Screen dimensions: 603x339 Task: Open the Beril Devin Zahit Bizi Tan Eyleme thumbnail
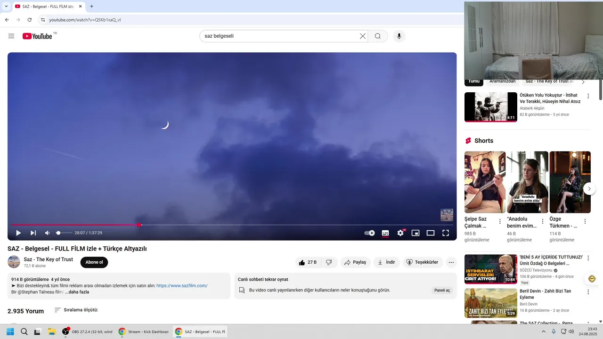(x=491, y=303)
